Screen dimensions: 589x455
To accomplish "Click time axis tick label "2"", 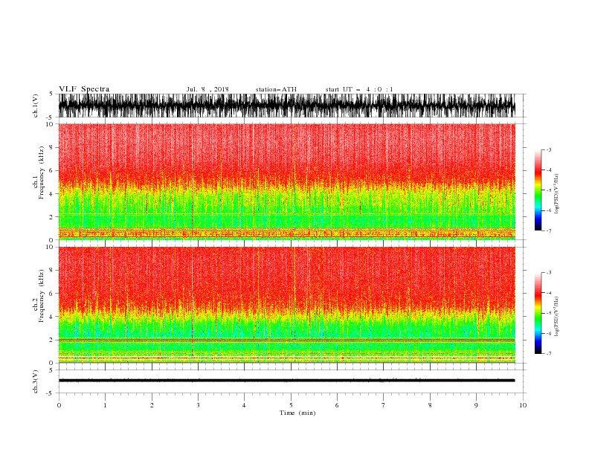I will click(152, 405).
